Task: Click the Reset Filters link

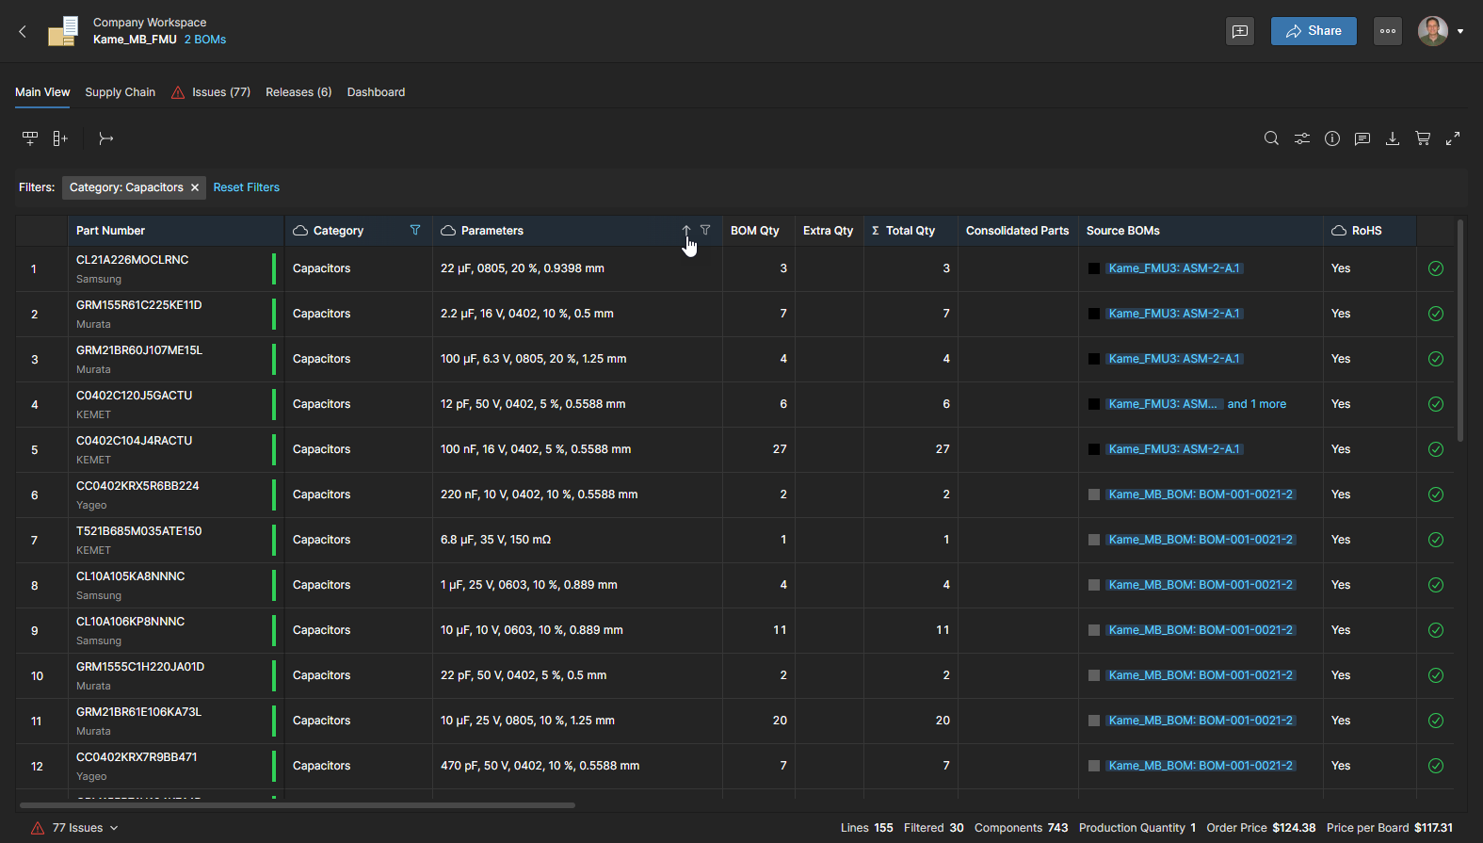Action: coord(247,187)
